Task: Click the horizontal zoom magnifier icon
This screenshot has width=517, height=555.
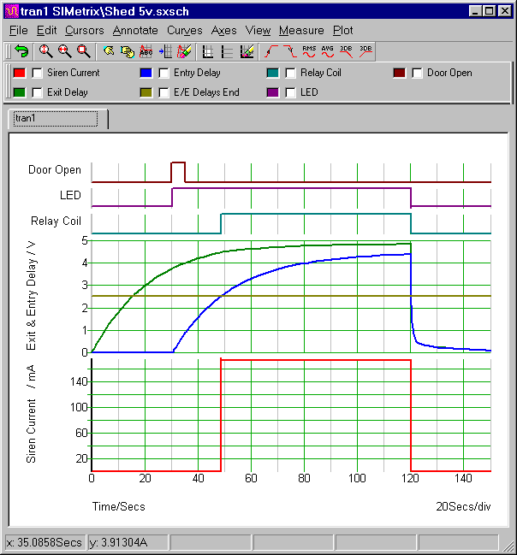Action: (65, 51)
